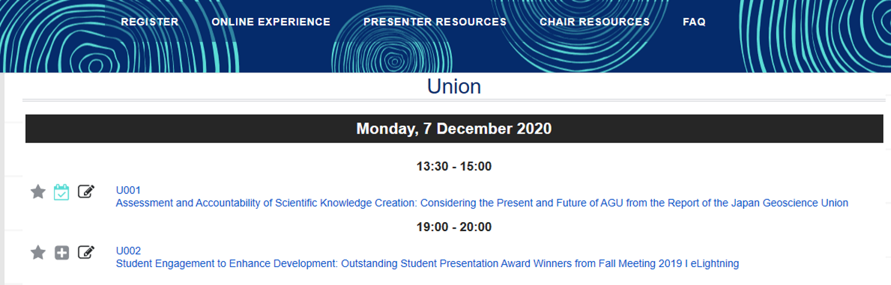The image size is (891, 285).
Task: Open CHAIR RESOURCES from the top navigation
Action: pos(594,22)
